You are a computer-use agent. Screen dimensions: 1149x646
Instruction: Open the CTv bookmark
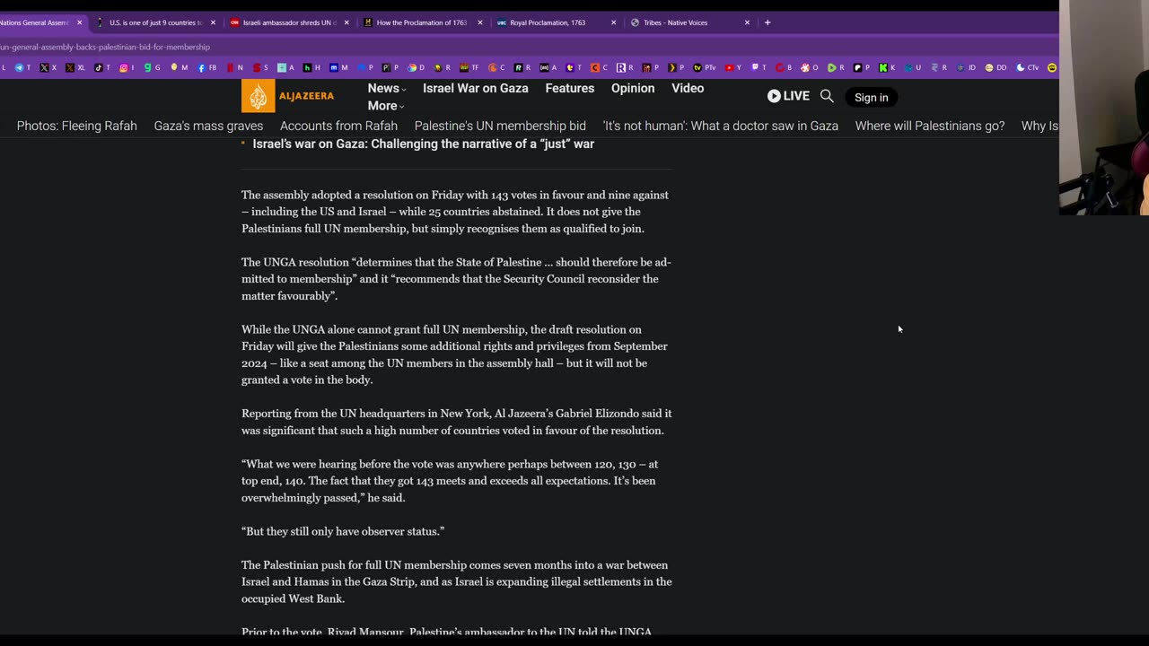pyautogui.click(x=1027, y=67)
